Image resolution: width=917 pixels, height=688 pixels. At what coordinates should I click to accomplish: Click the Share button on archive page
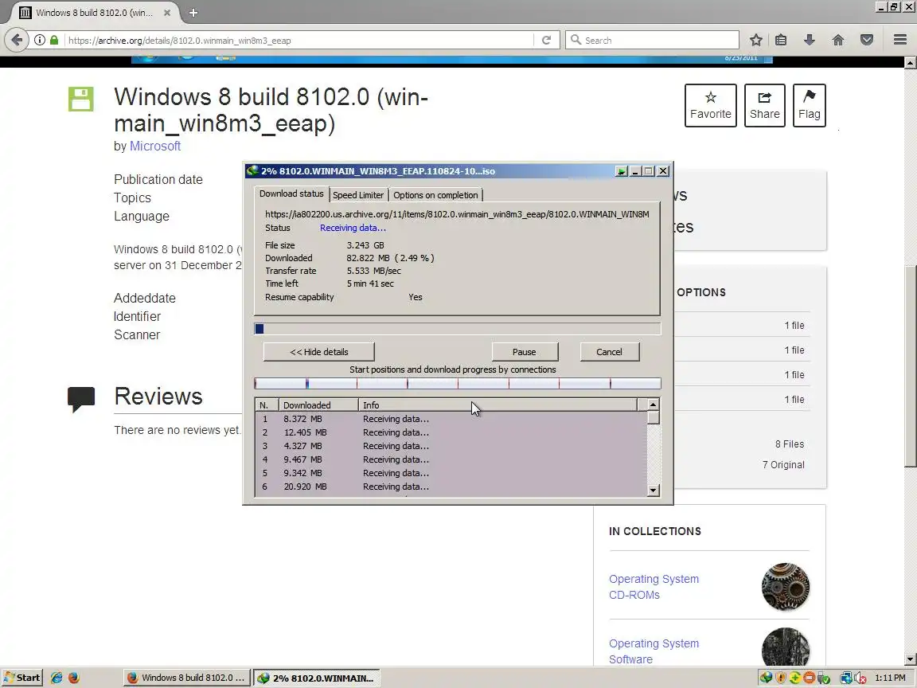click(x=764, y=105)
